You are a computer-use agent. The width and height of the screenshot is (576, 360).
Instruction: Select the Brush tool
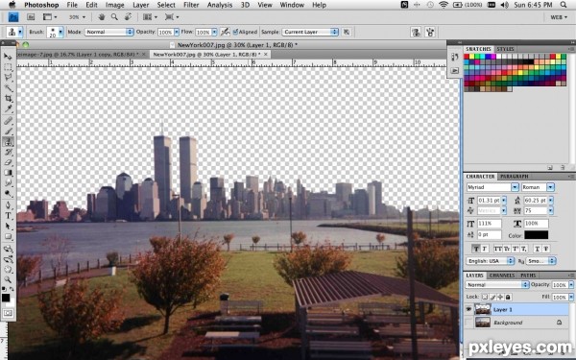tap(8, 132)
